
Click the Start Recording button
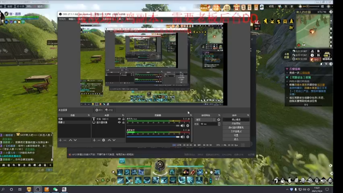pyautogui.click(x=236, y=124)
